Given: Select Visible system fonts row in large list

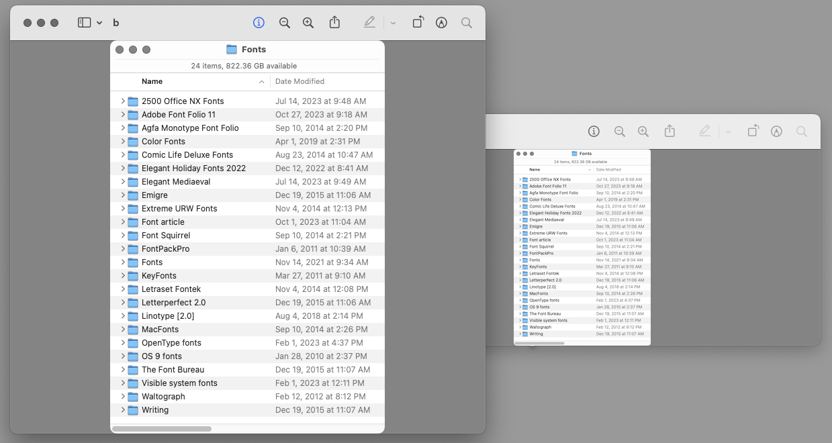Looking at the screenshot, I should click(248, 383).
